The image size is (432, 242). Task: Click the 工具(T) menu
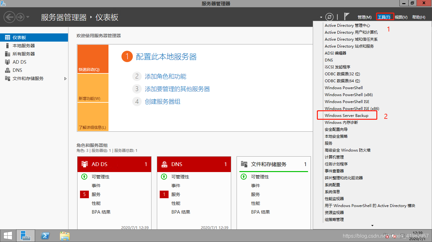pyautogui.click(x=384, y=17)
